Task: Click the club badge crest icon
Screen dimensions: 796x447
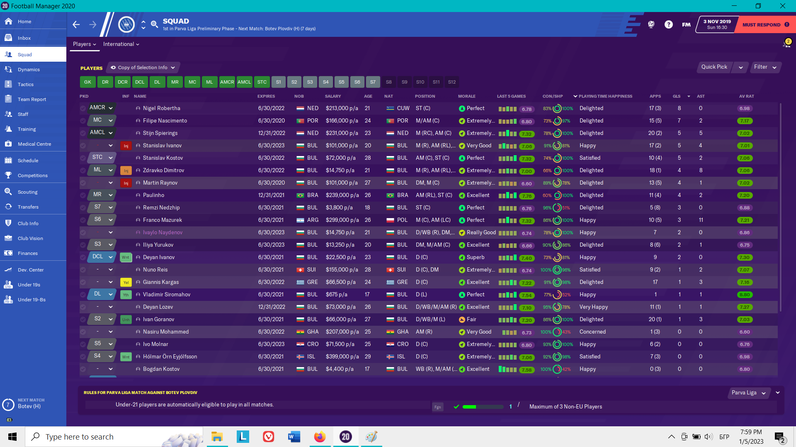Action: (x=126, y=24)
